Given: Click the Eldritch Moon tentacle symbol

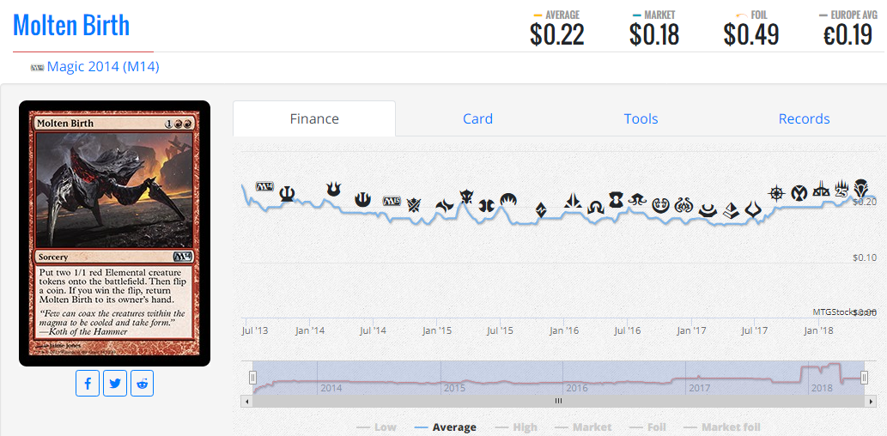Looking at the screenshot, I should tap(637, 199).
